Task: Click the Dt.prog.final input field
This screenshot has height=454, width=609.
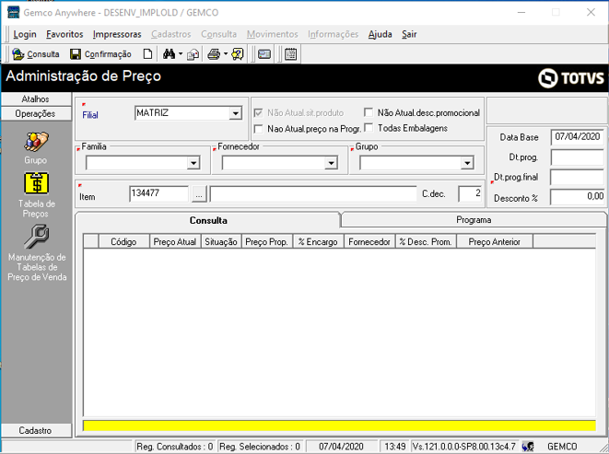Action: (x=577, y=178)
